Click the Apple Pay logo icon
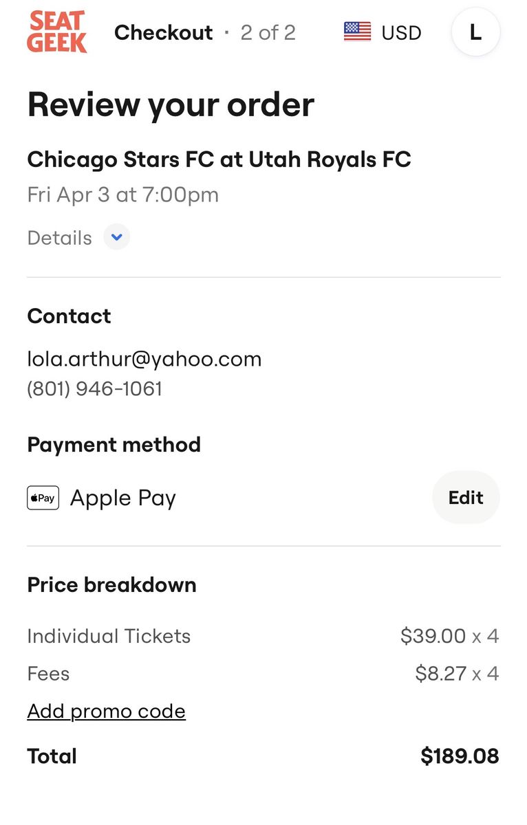This screenshot has width=527, height=825. [x=43, y=498]
